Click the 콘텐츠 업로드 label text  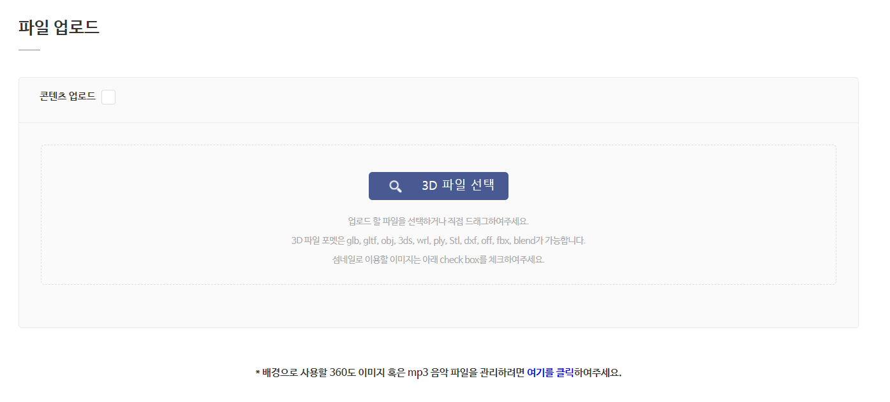pos(68,96)
